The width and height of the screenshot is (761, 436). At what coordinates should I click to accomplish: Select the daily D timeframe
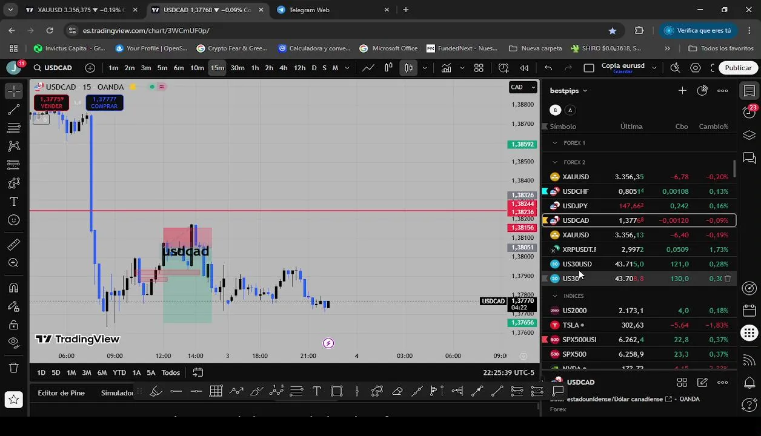pos(314,68)
